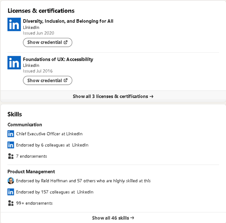Click LinkedIn icon beside Endorsed by 157 colleagues
This screenshot has width=226, height=223.
(x=11, y=192)
